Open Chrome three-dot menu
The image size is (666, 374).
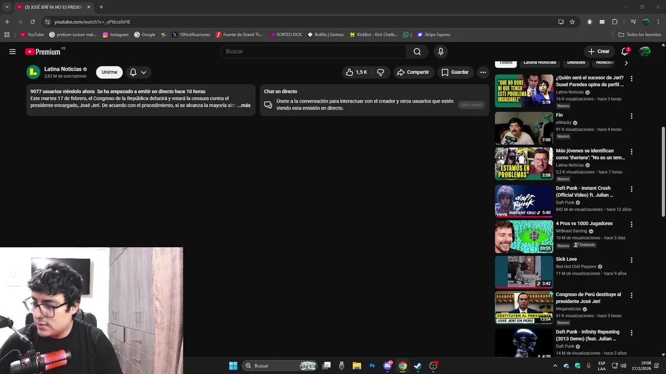point(658,22)
